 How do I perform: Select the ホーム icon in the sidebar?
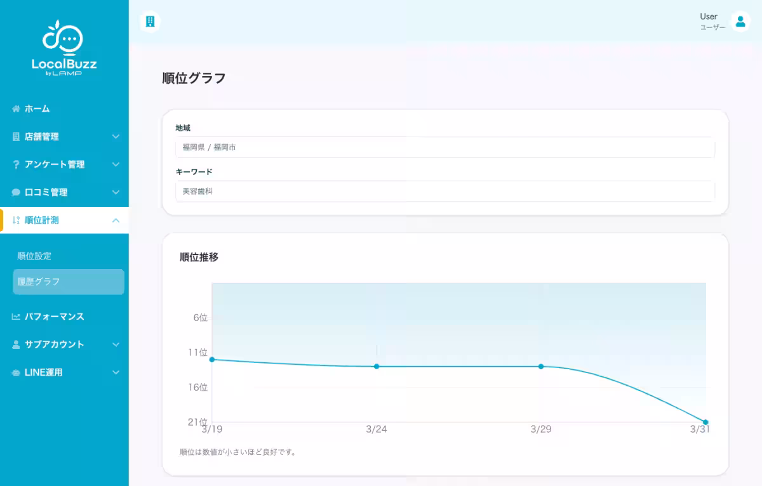click(x=16, y=108)
